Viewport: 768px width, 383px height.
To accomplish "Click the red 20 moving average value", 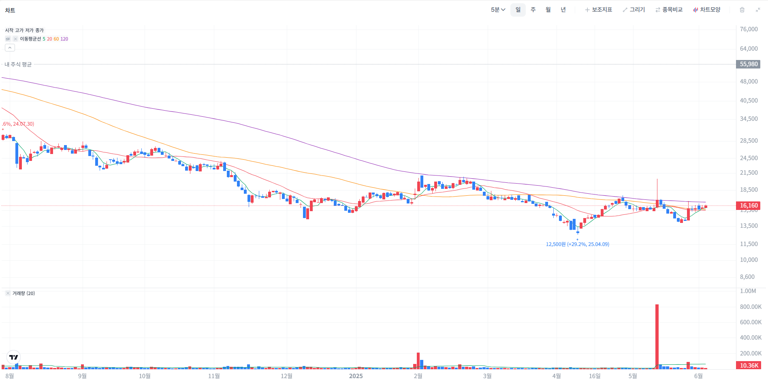I will coord(49,39).
